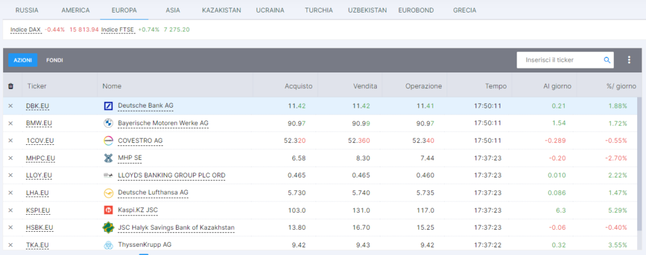
Task: Sort by the Operazione column header
Action: (x=423, y=86)
